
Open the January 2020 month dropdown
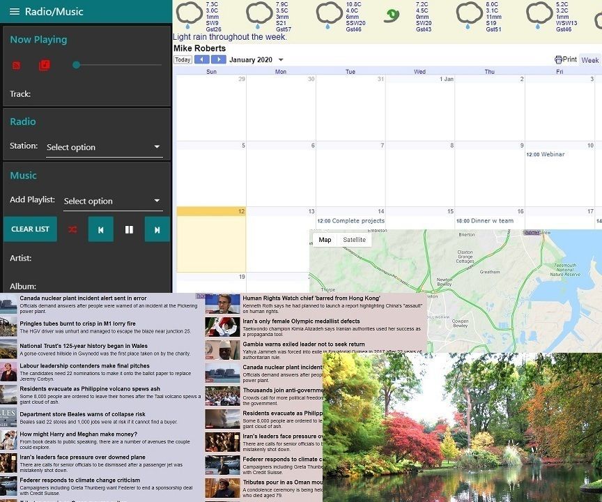point(281,60)
